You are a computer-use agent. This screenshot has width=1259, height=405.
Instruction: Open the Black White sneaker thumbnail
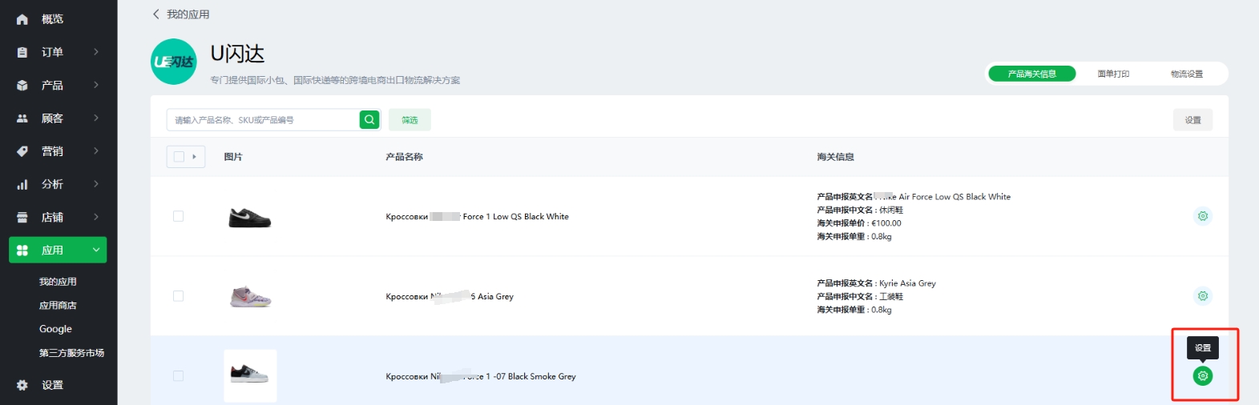tap(250, 216)
